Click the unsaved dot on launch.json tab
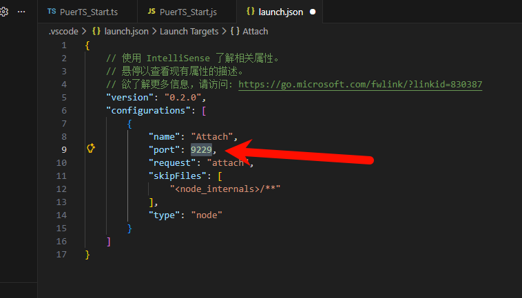Viewport: 522px width, 298px height. [x=313, y=12]
